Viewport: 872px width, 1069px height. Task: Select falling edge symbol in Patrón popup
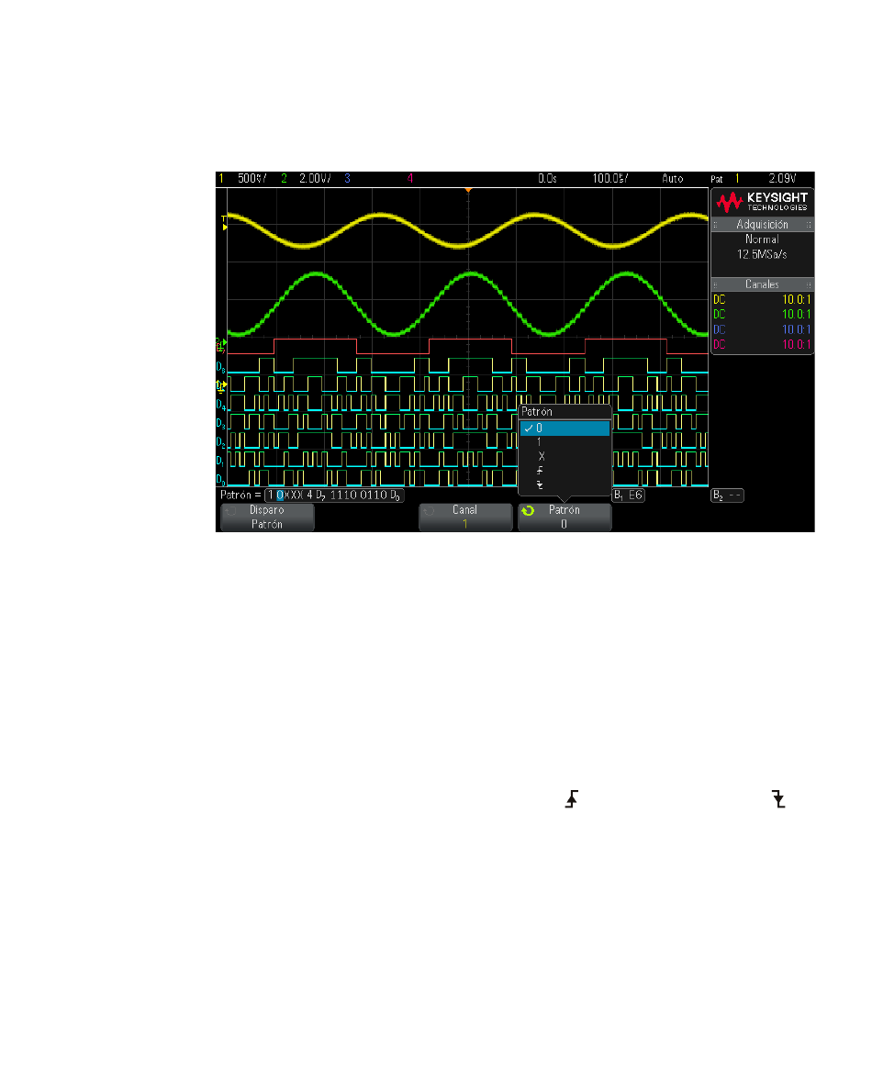(540, 484)
